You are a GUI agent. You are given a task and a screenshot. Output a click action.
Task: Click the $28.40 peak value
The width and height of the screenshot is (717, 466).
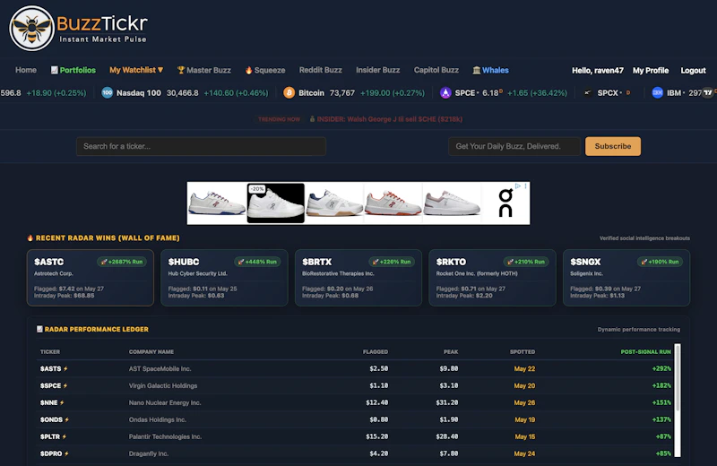pyautogui.click(x=446, y=436)
